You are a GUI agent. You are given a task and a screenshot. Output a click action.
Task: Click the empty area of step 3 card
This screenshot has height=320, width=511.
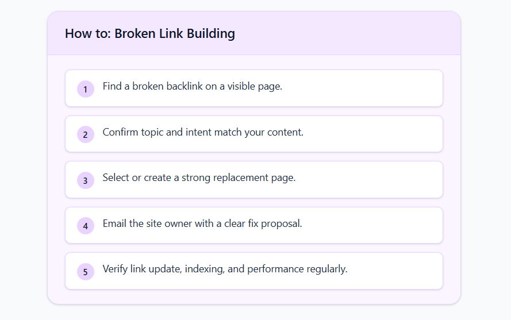click(368, 180)
